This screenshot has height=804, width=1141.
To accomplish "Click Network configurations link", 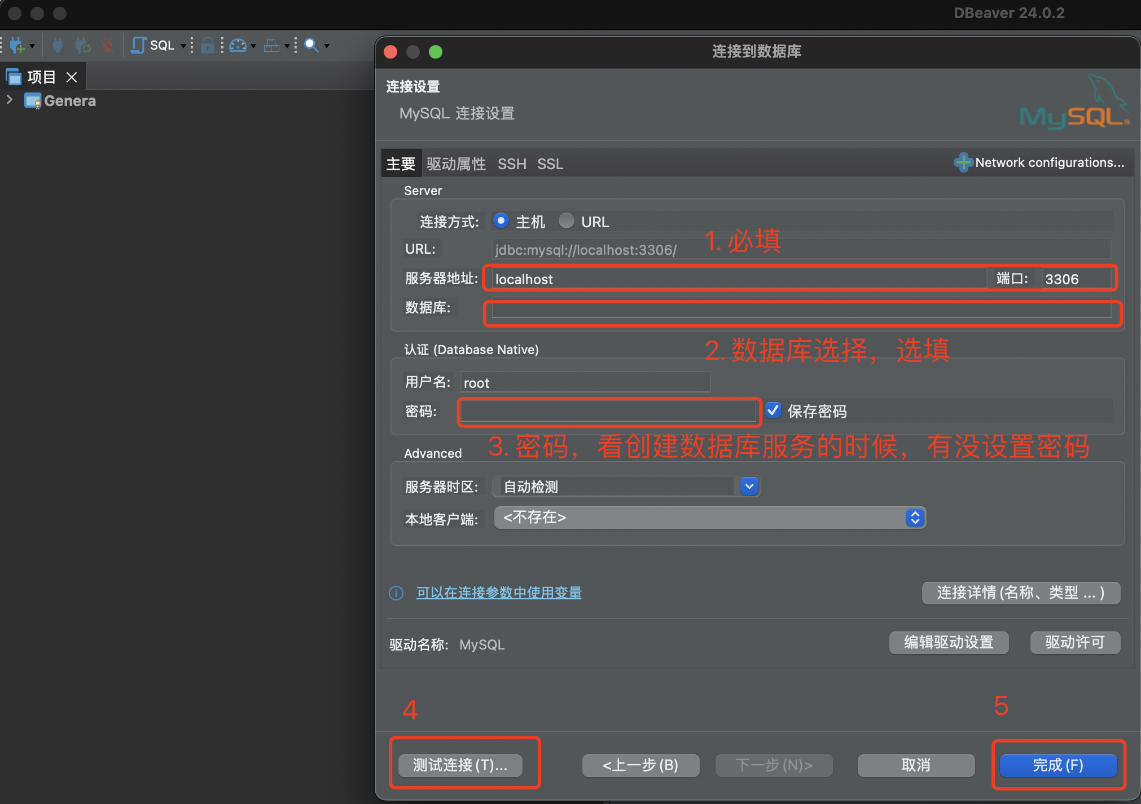I will pos(1050,162).
